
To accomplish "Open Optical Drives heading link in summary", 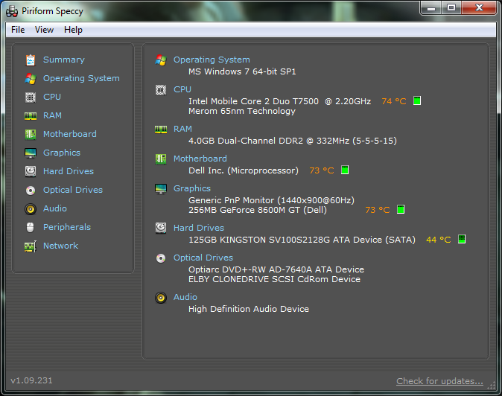I will tap(203, 258).
